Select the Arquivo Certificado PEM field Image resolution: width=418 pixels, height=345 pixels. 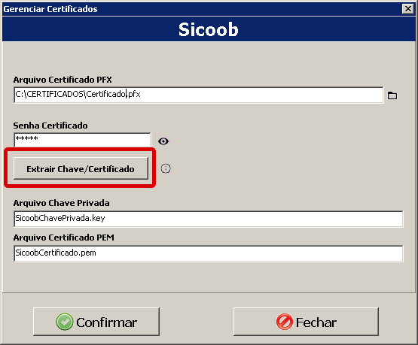click(x=209, y=253)
